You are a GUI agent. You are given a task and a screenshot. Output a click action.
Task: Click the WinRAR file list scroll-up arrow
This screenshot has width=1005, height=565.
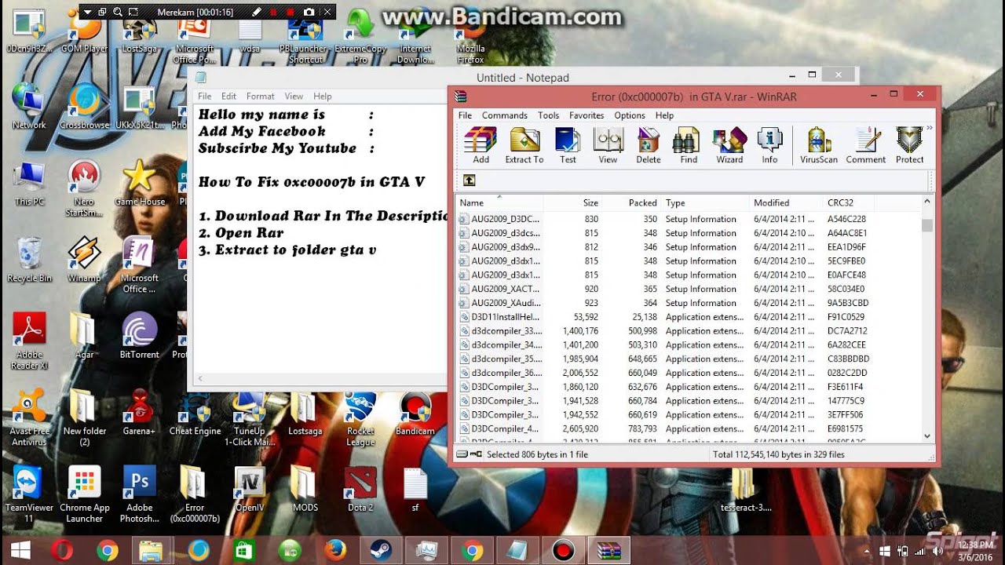tap(927, 202)
